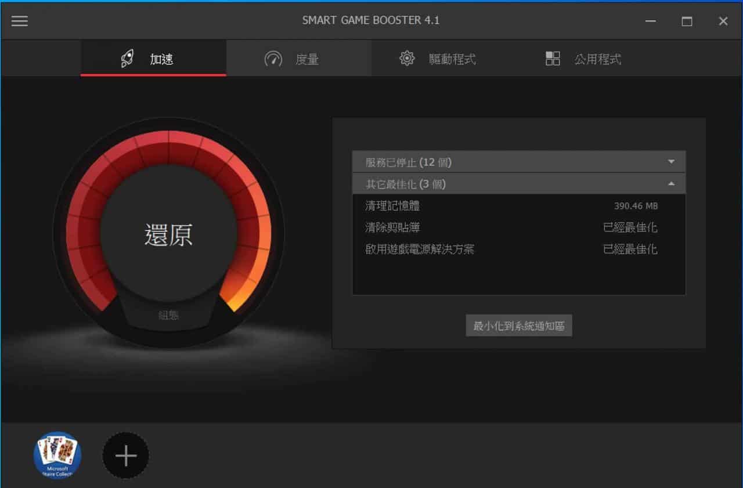
Task: Select the 啟用遊戲電源解決方案 row
Action: click(x=519, y=250)
